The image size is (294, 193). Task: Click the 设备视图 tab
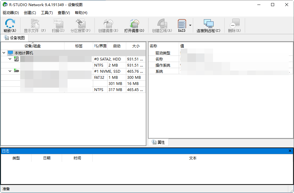click(x=14, y=38)
